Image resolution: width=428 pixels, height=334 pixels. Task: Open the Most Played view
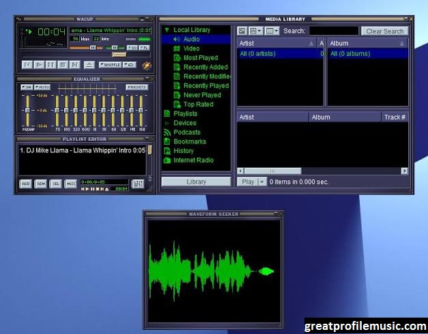coord(201,57)
